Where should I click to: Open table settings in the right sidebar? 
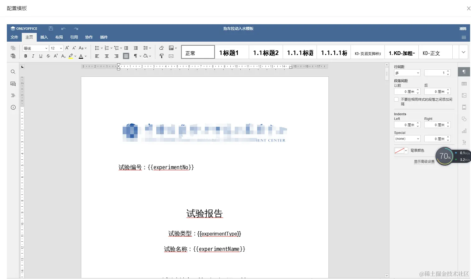tap(464, 84)
